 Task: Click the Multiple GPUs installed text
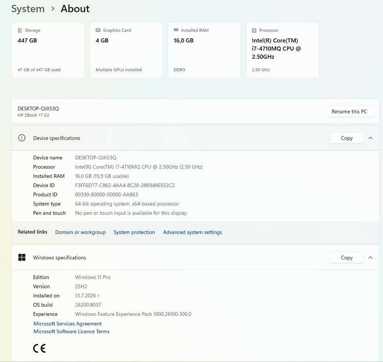119,70
